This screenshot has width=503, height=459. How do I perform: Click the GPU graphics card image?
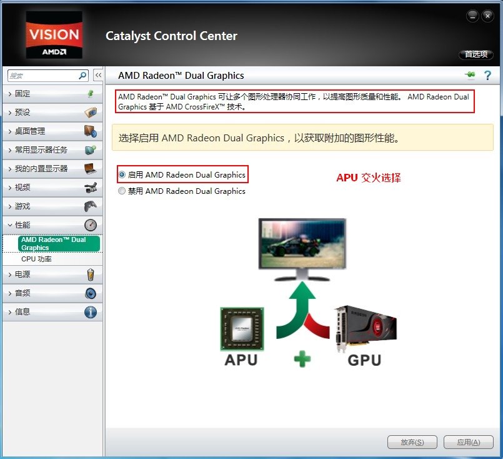(365, 329)
